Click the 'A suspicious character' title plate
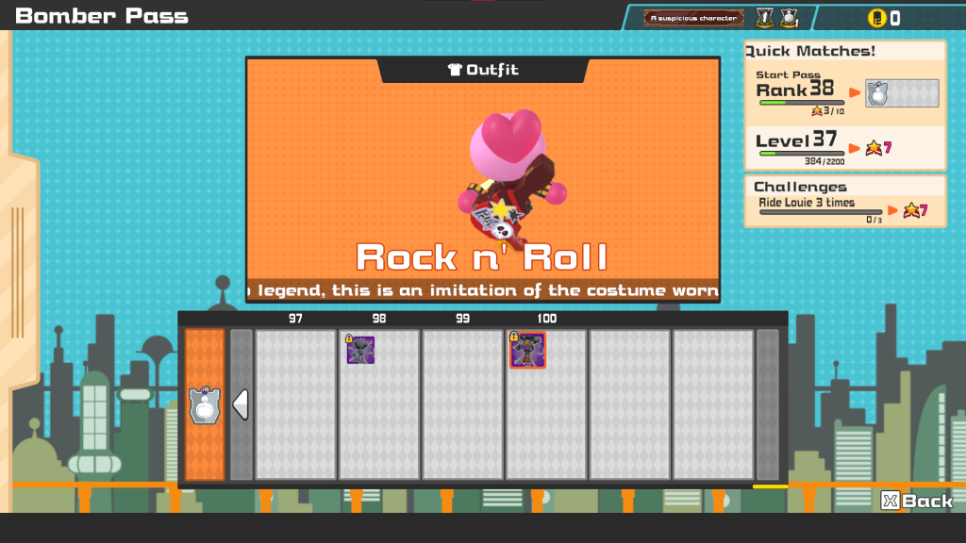This screenshot has width=966, height=543. pyautogui.click(x=693, y=18)
